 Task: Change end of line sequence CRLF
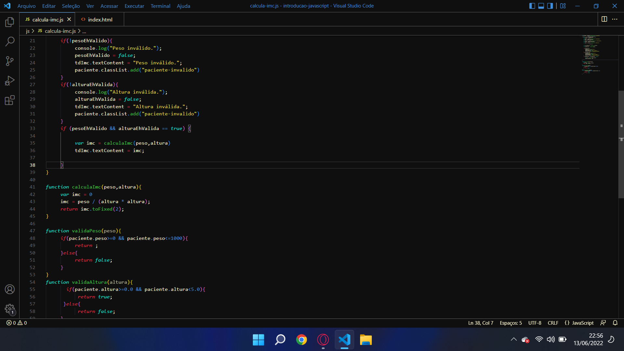(553, 323)
